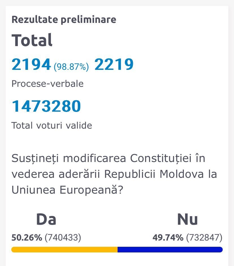
Task: Click the yellow Da bar segment
Action: point(64,250)
